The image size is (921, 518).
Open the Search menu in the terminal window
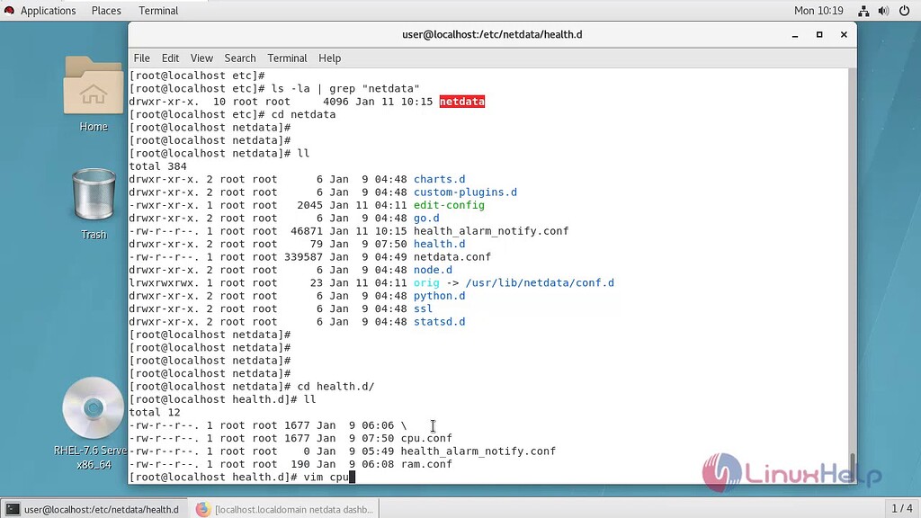pyautogui.click(x=239, y=58)
